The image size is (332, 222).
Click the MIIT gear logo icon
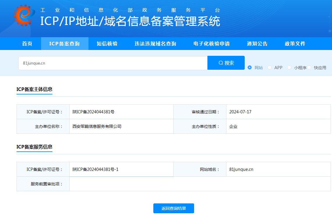tap(24, 15)
